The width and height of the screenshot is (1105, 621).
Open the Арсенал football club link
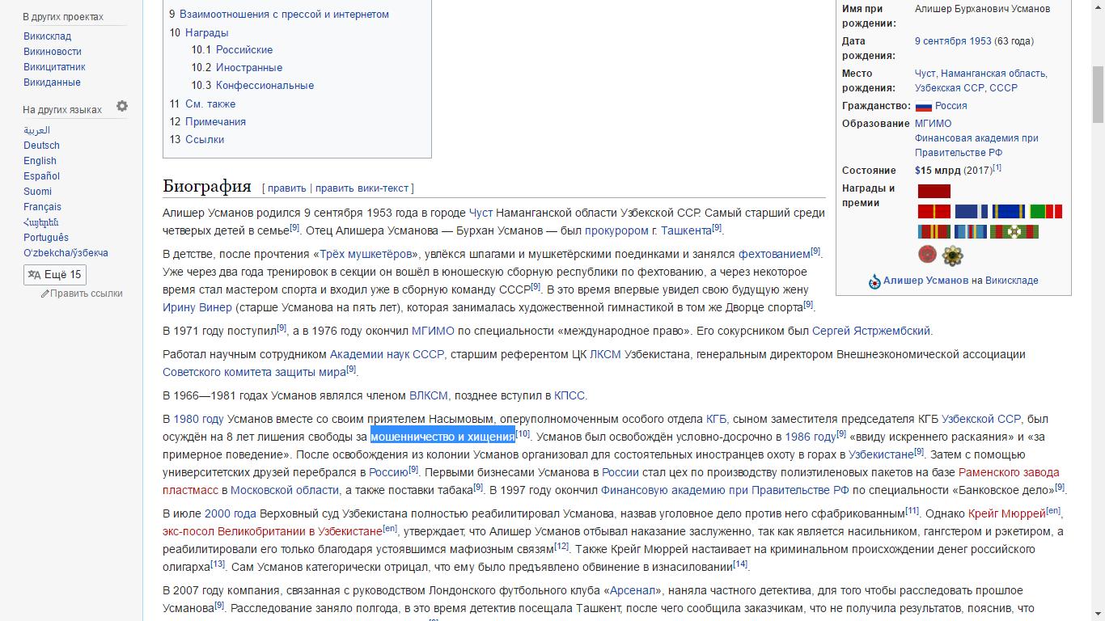[x=632, y=591]
